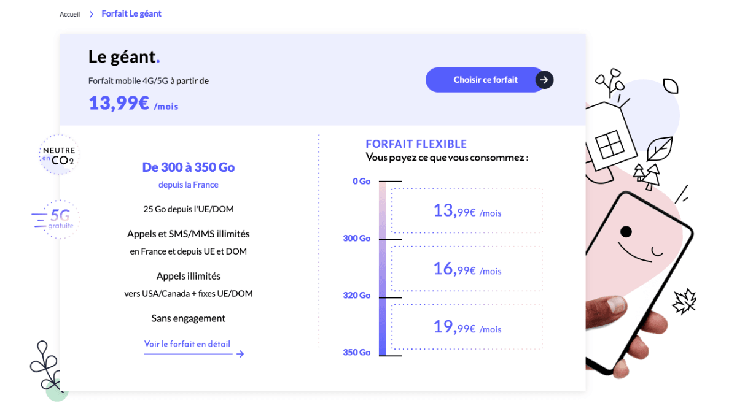Select the 13,99€ /mois price tier box
The height and width of the screenshot is (414, 737).
pyautogui.click(x=467, y=210)
